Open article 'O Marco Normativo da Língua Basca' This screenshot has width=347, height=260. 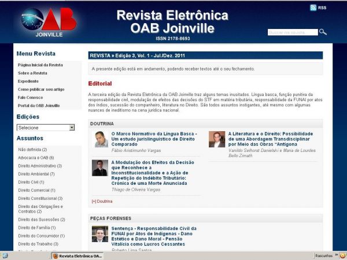154,139
